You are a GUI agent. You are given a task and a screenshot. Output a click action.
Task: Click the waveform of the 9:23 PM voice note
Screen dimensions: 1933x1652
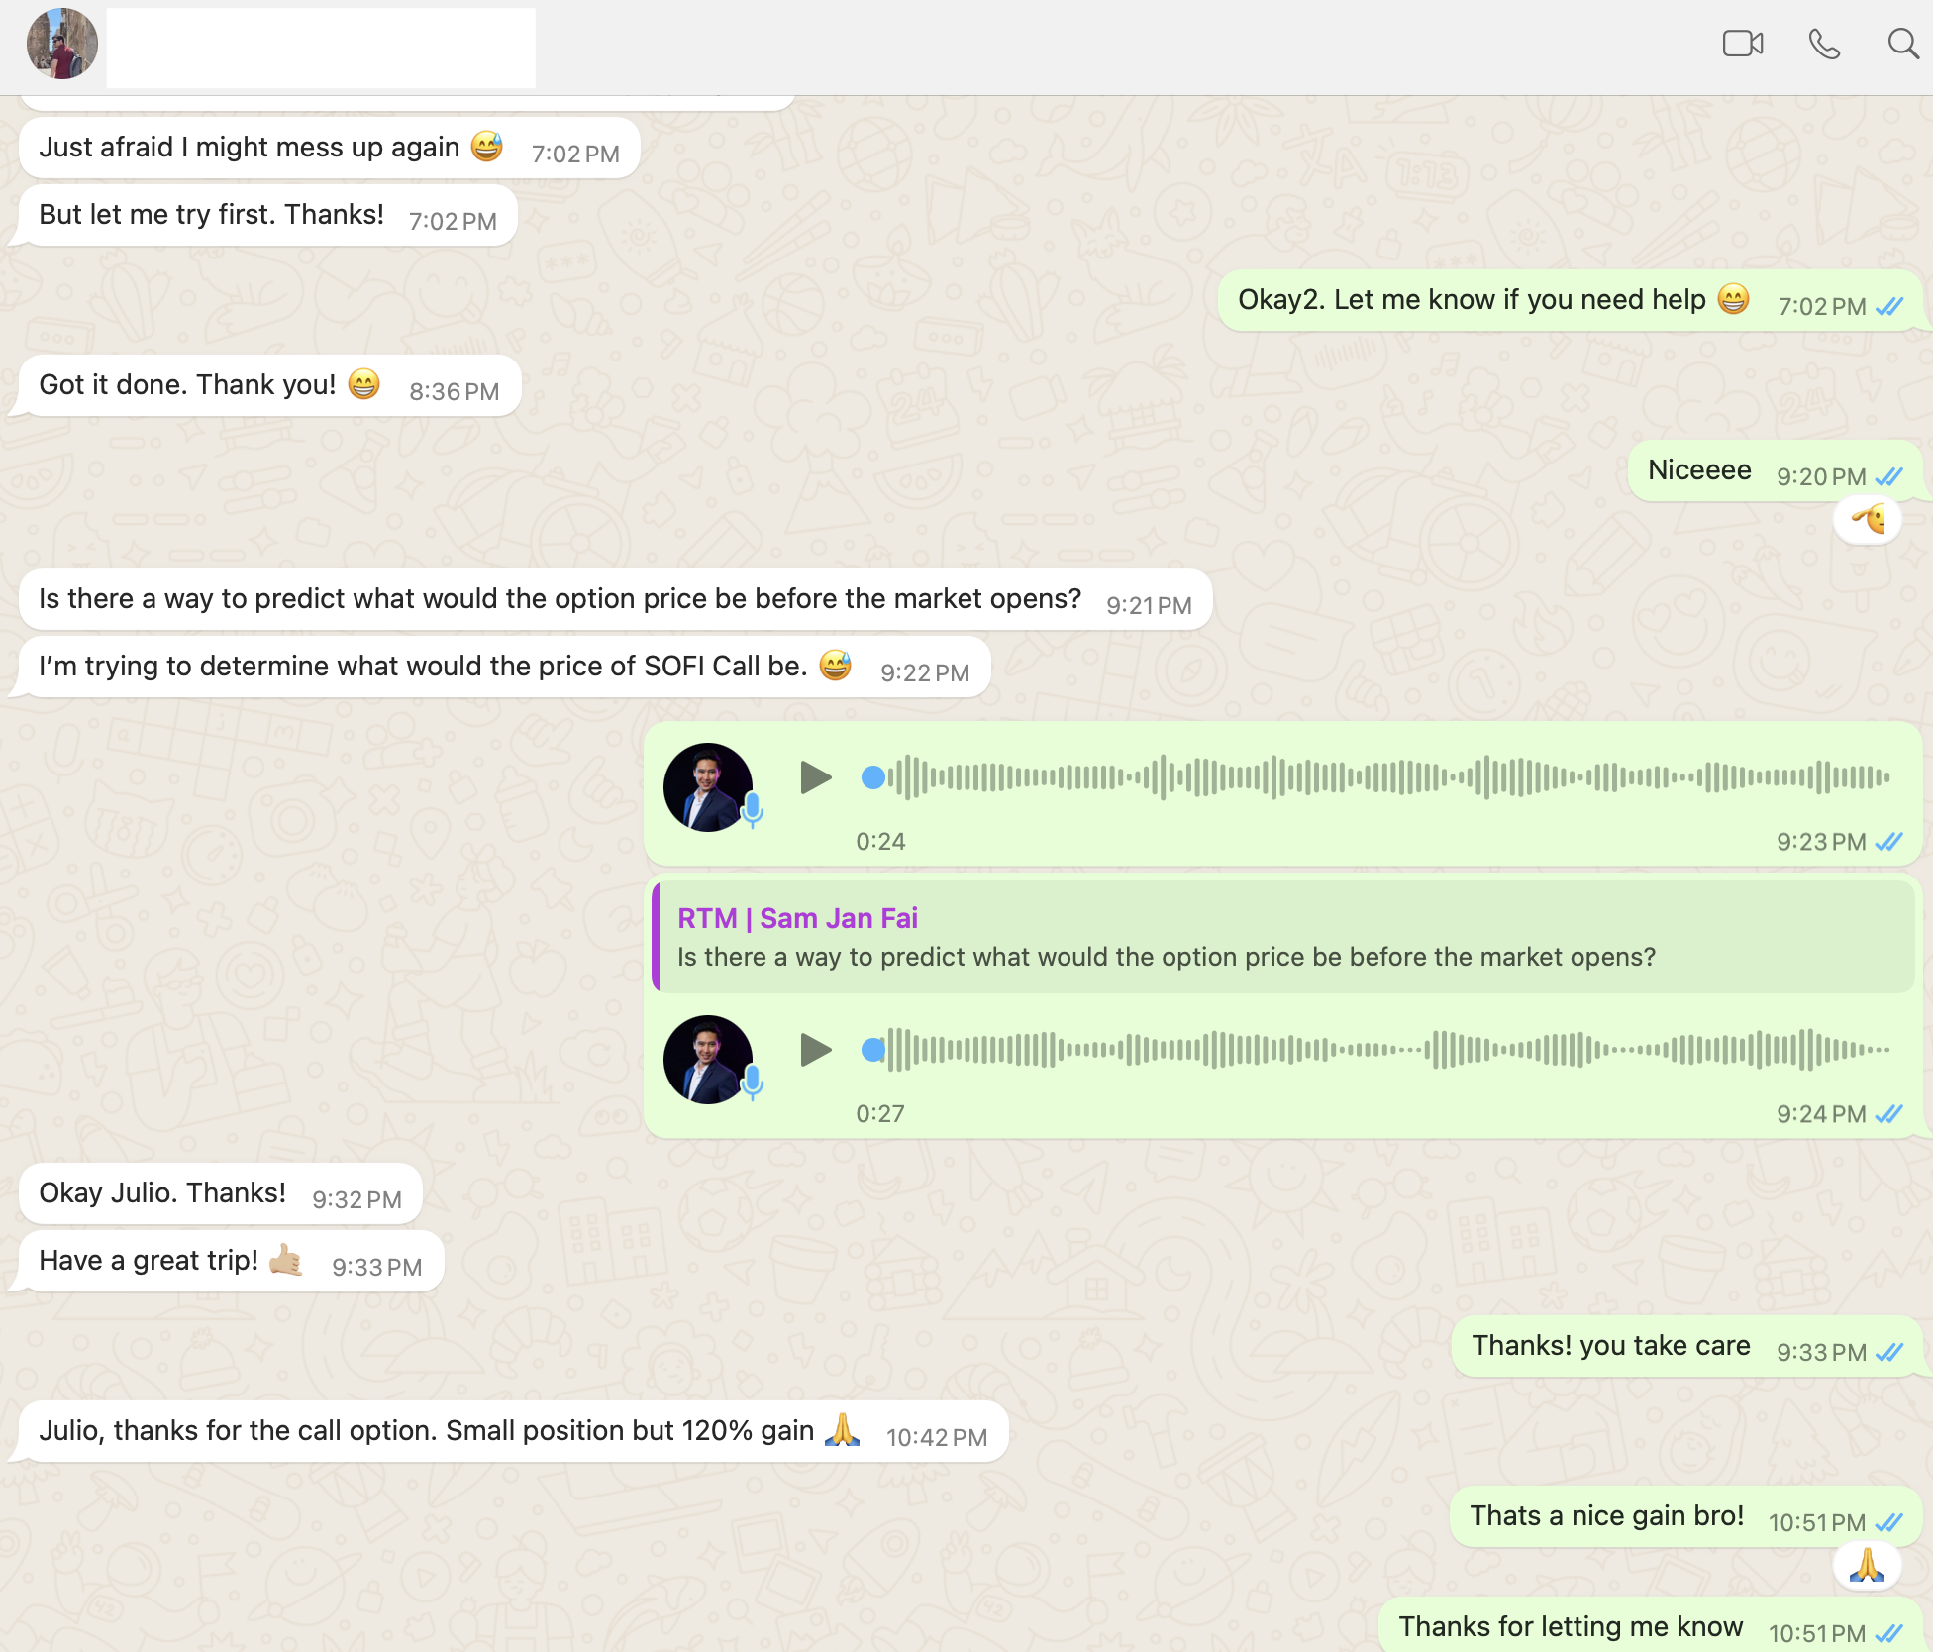tap(1386, 777)
